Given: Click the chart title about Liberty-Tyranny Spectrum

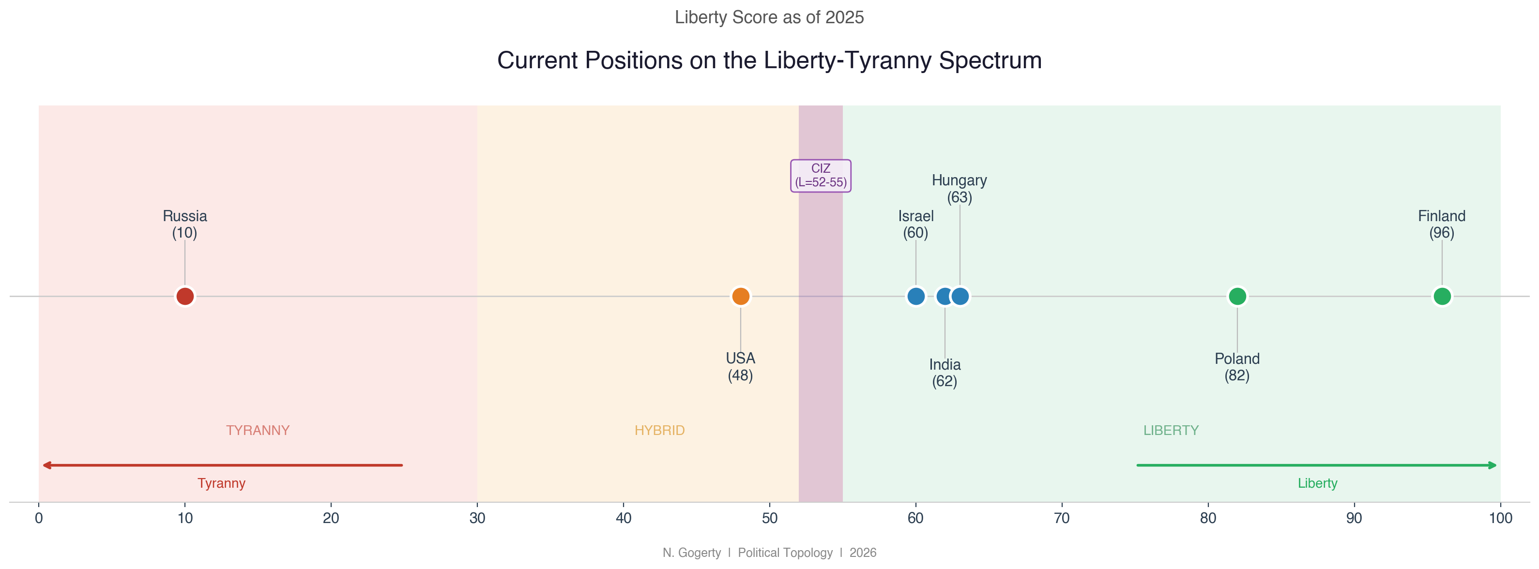Looking at the screenshot, I should (769, 60).
